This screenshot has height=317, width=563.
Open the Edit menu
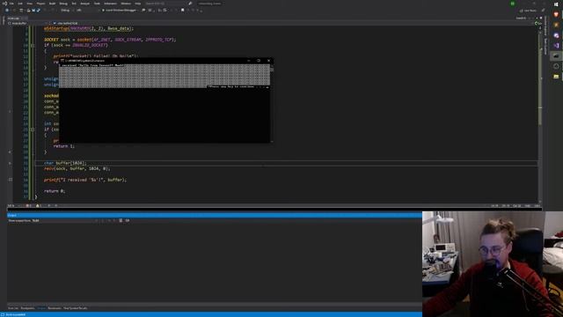point(20,4)
